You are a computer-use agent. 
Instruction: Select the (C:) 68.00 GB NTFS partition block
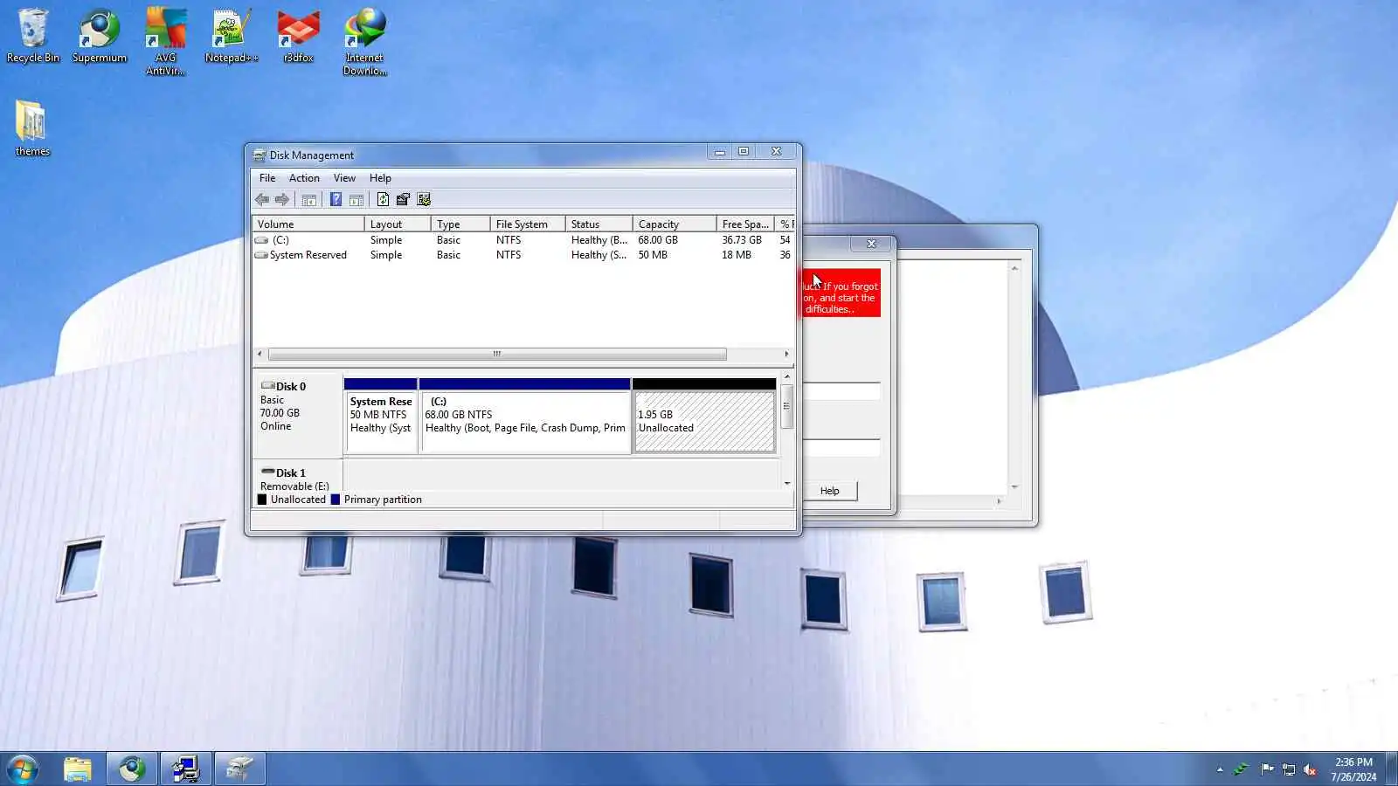pos(525,416)
